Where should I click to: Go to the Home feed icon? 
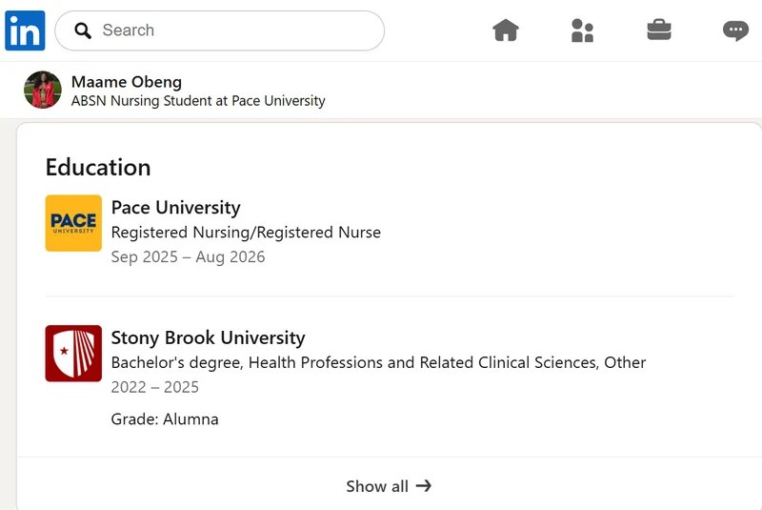(506, 31)
